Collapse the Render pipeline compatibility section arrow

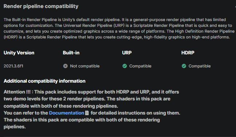pos(235,7)
